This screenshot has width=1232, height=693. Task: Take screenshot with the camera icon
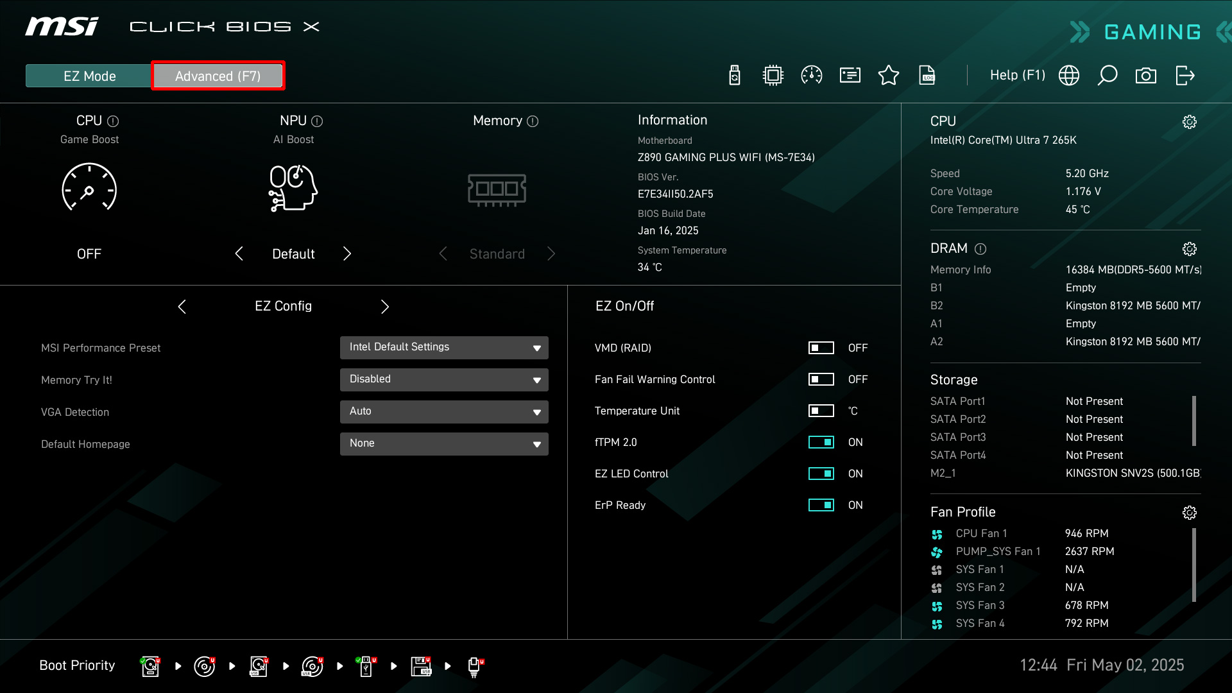click(x=1146, y=75)
